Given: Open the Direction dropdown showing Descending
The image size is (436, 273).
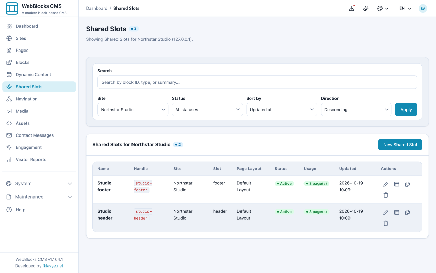Looking at the screenshot, I should (x=356, y=110).
